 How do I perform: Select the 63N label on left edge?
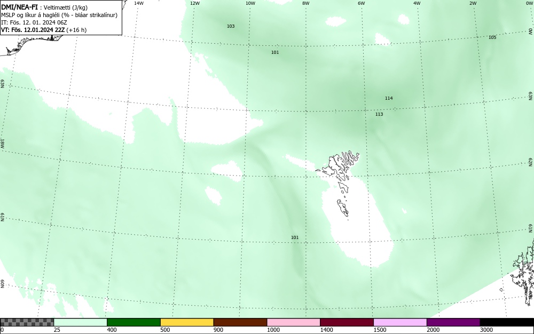point(2,84)
